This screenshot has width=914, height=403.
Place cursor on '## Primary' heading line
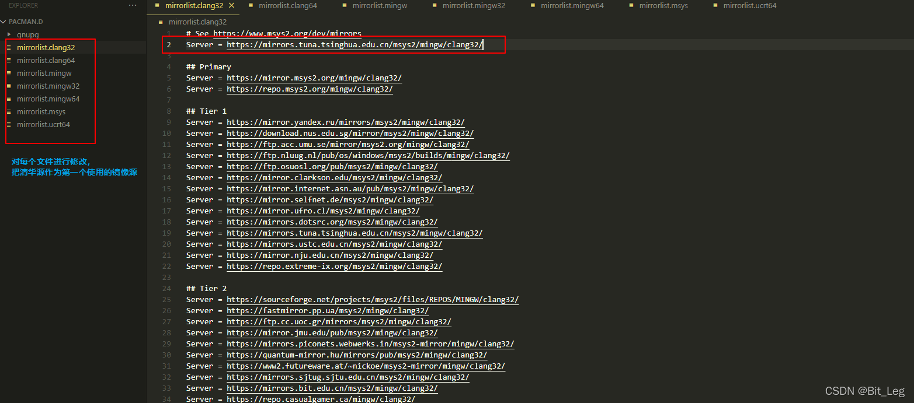208,66
